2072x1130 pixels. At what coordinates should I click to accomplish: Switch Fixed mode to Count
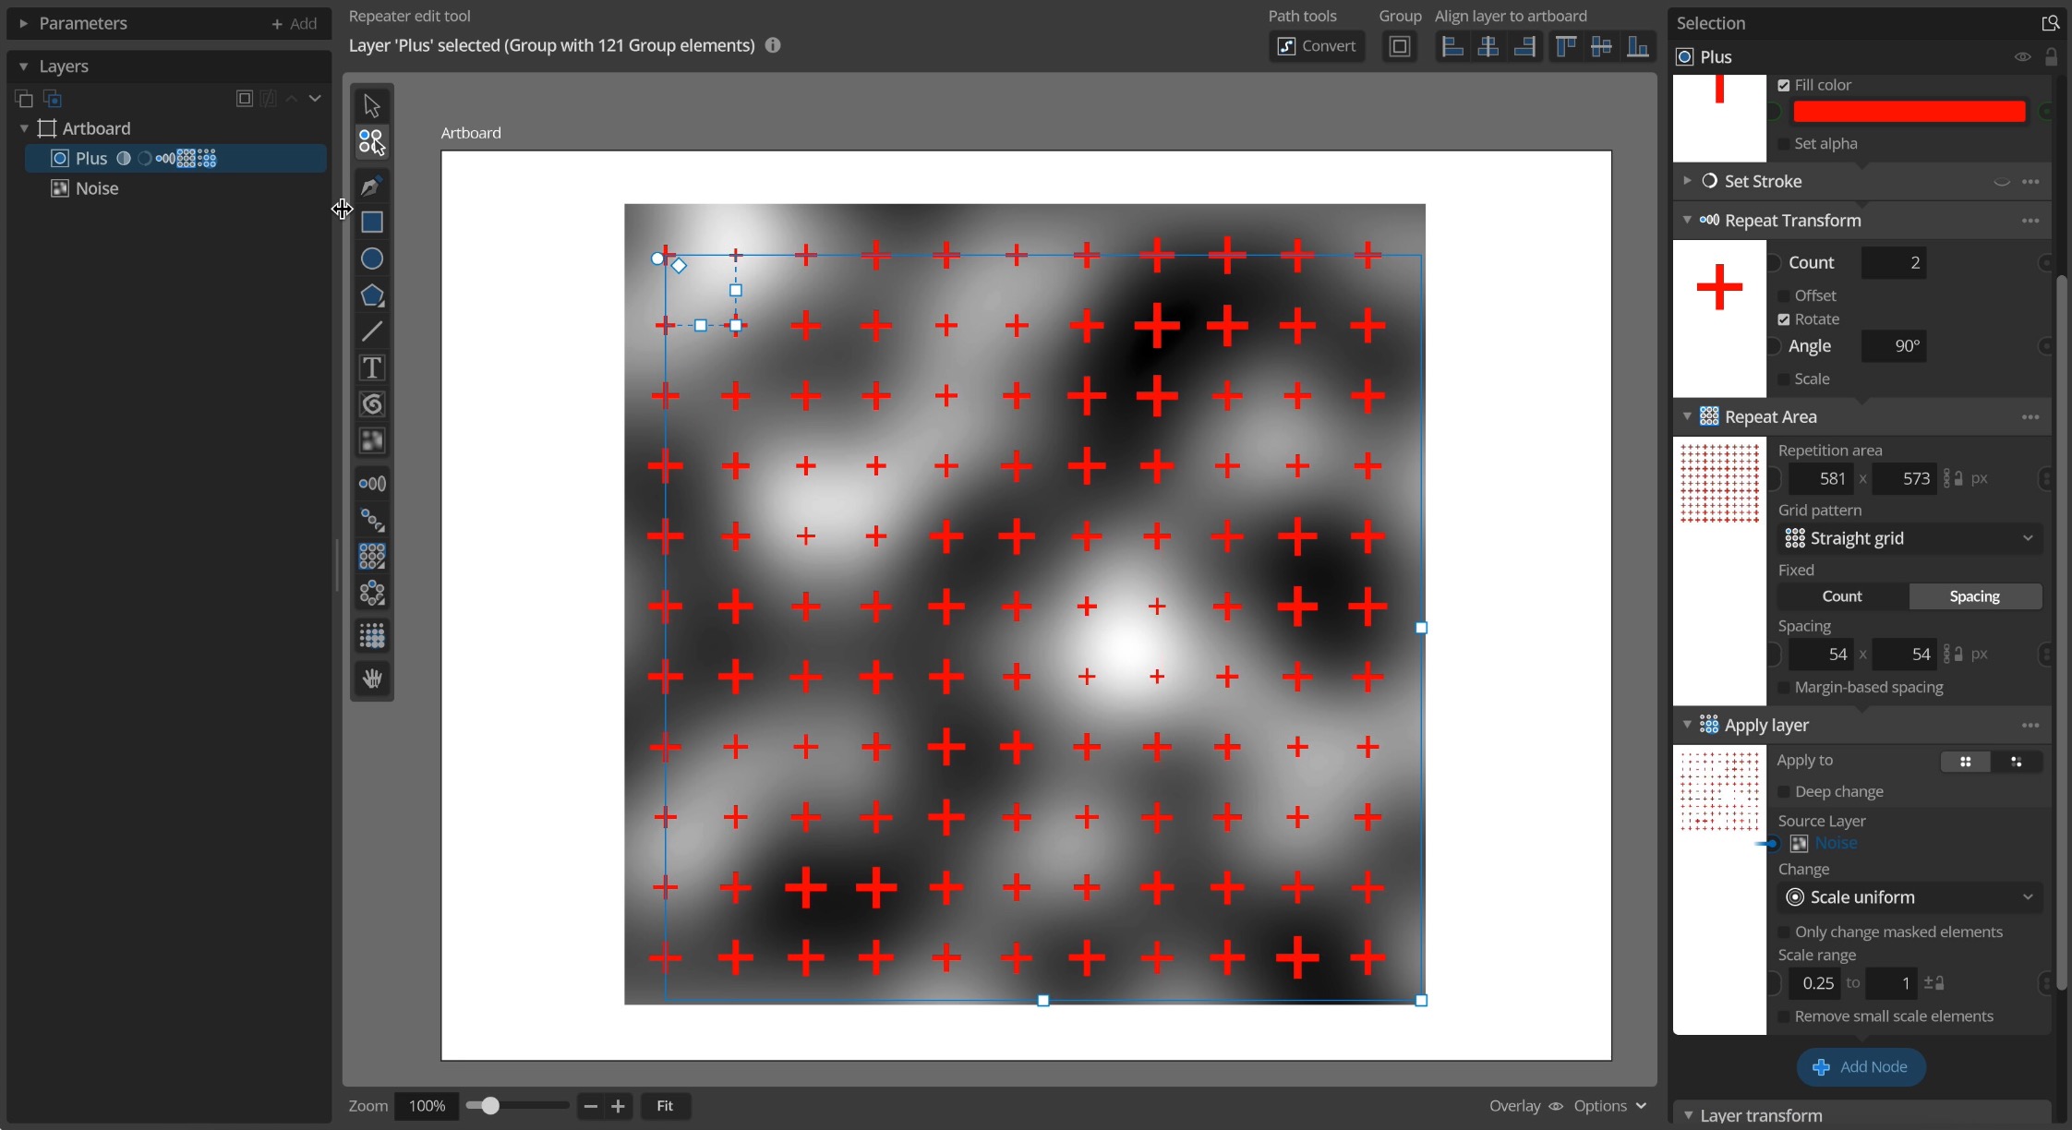click(1841, 596)
